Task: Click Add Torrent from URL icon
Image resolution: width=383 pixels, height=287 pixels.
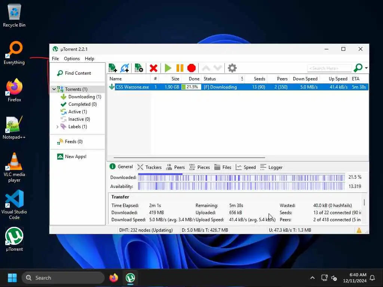Action: 125,68
